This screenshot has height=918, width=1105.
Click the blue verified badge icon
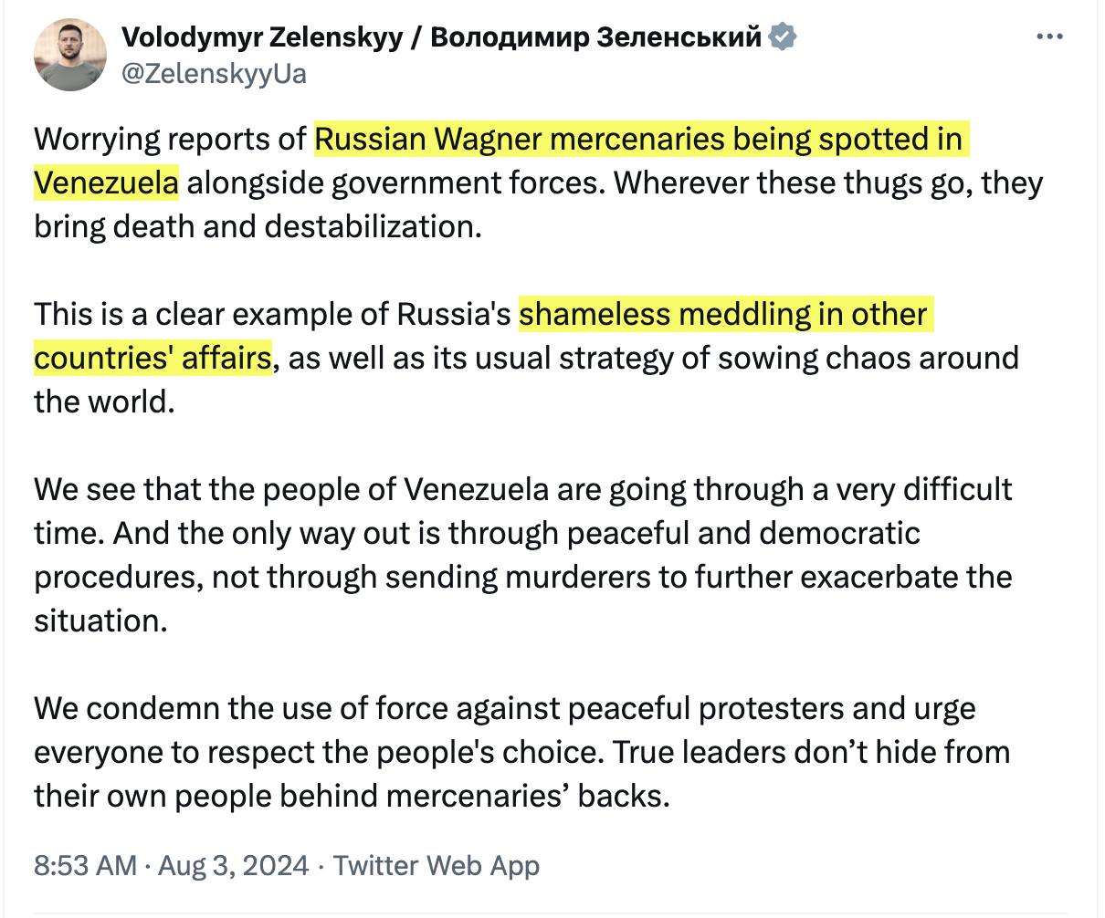[x=783, y=37]
